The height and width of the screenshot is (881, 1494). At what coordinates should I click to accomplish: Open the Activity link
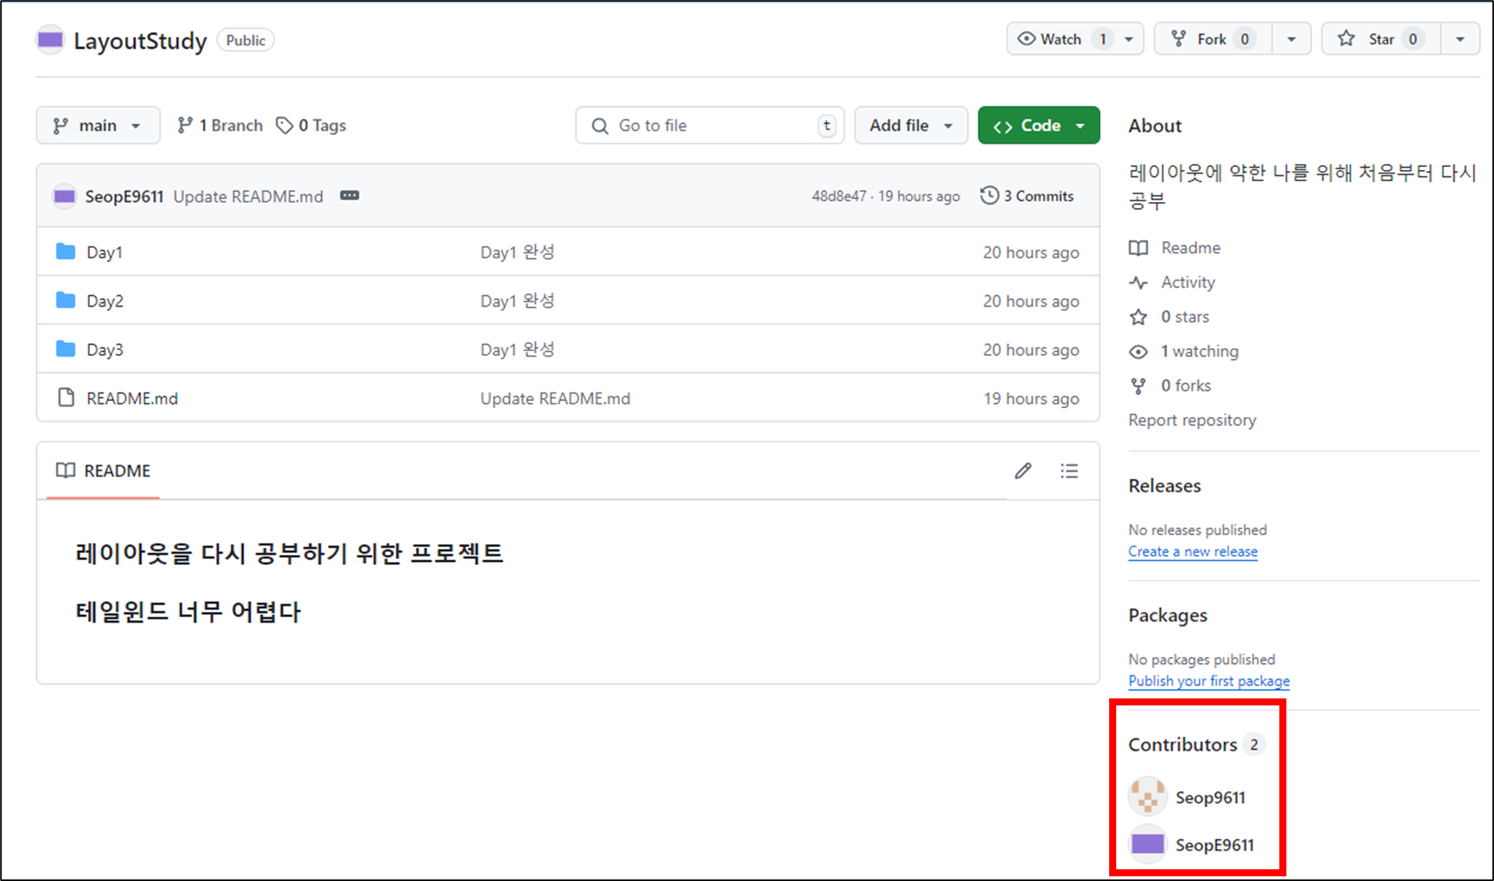coord(1188,282)
